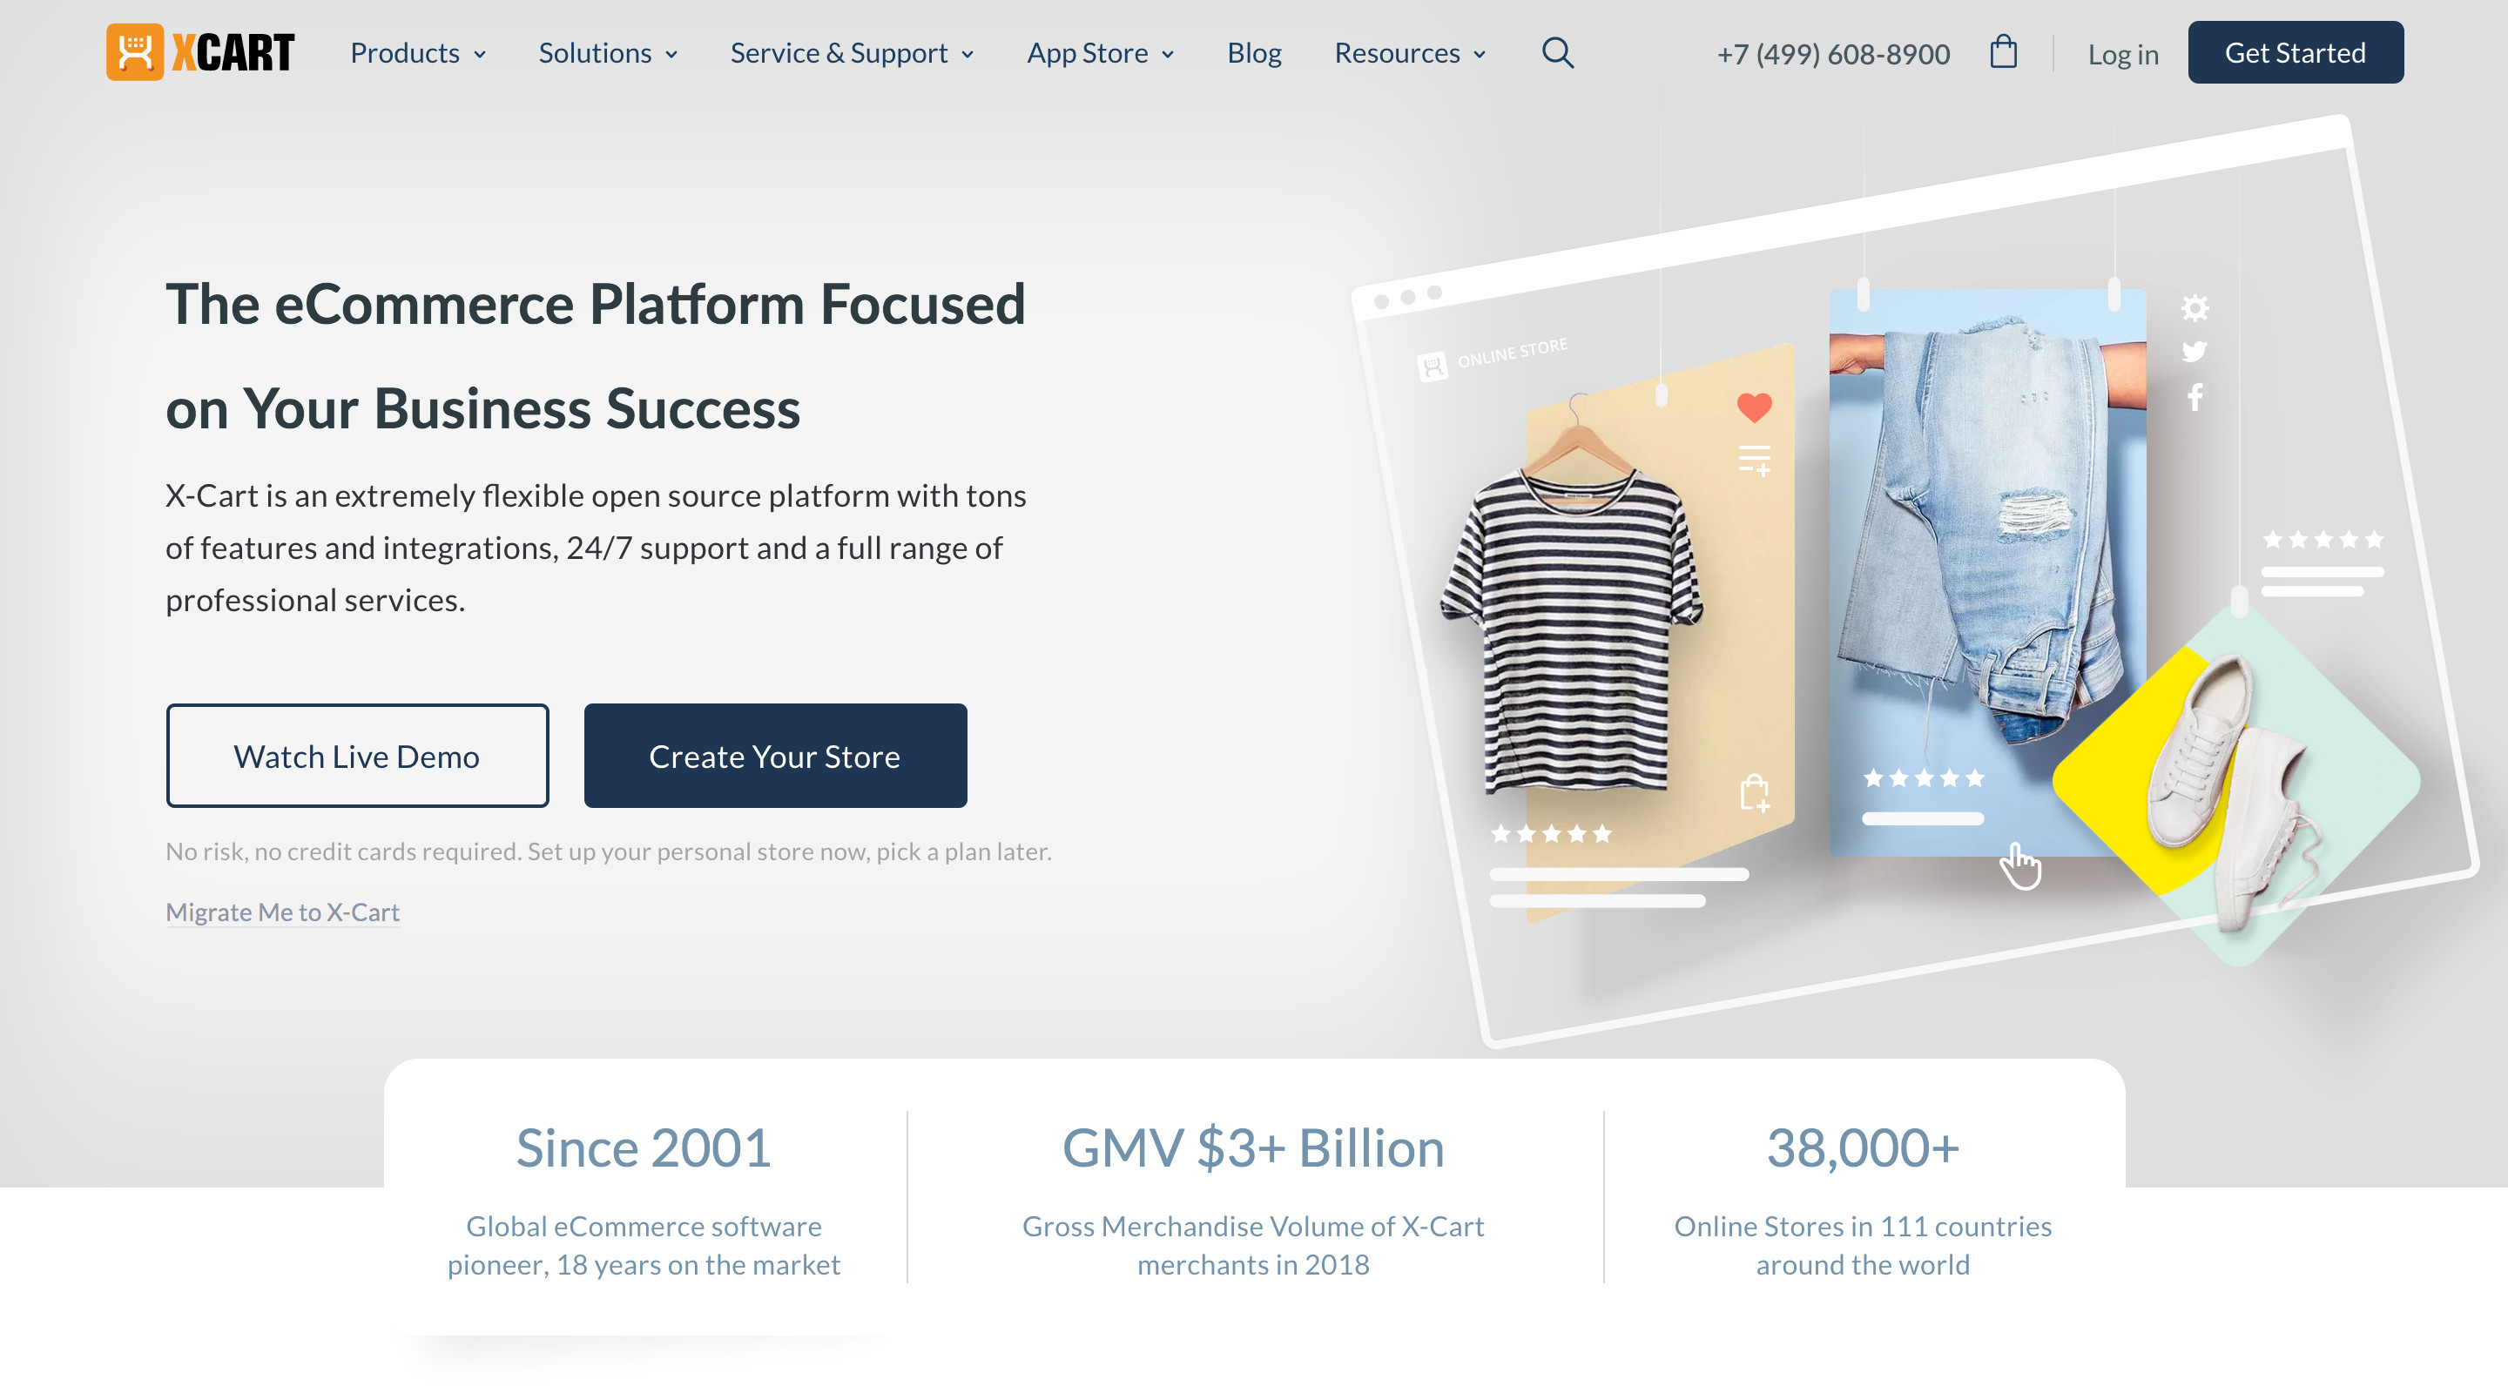Open the search icon
This screenshot has width=2508, height=1393.
point(1558,50)
